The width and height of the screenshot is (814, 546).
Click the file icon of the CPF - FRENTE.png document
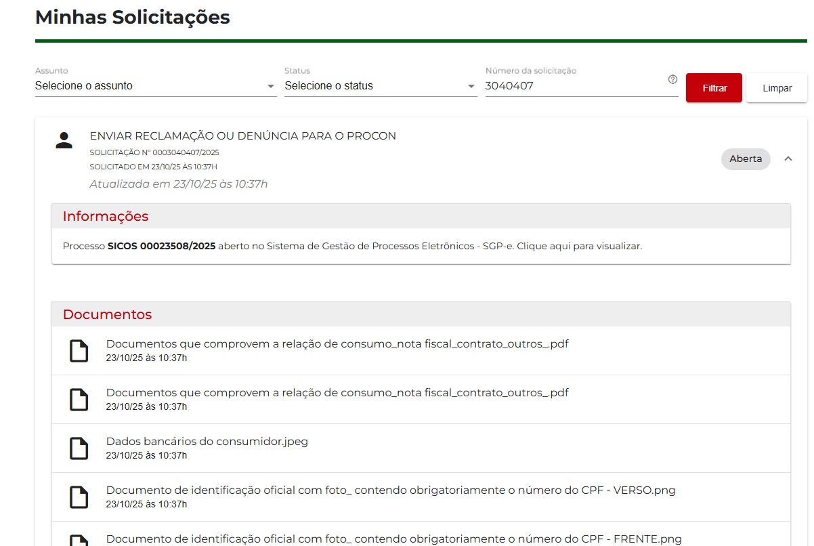pyautogui.click(x=79, y=540)
